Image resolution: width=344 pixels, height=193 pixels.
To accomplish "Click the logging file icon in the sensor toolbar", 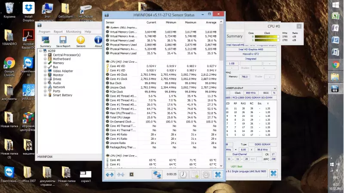I will pos(194,175).
